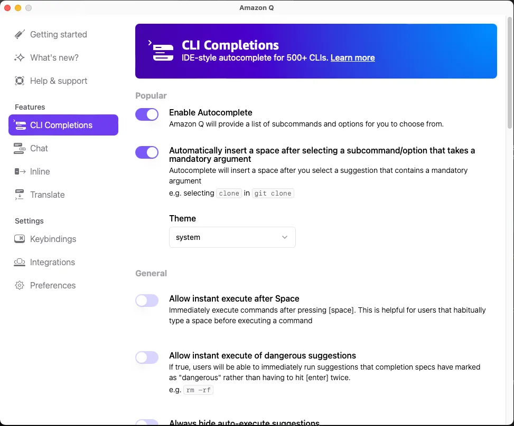Disable the Enable Autocomplete toggle
514x426 pixels.
(147, 114)
